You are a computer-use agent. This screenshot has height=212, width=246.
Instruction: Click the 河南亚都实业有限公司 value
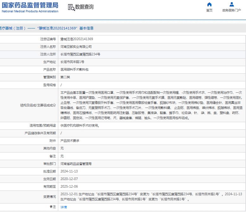pos(76,47)
